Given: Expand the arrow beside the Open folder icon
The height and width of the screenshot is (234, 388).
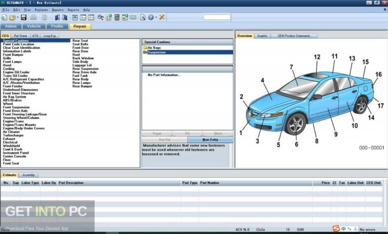Looking at the screenshot, I should pyautogui.click(x=18, y=17).
